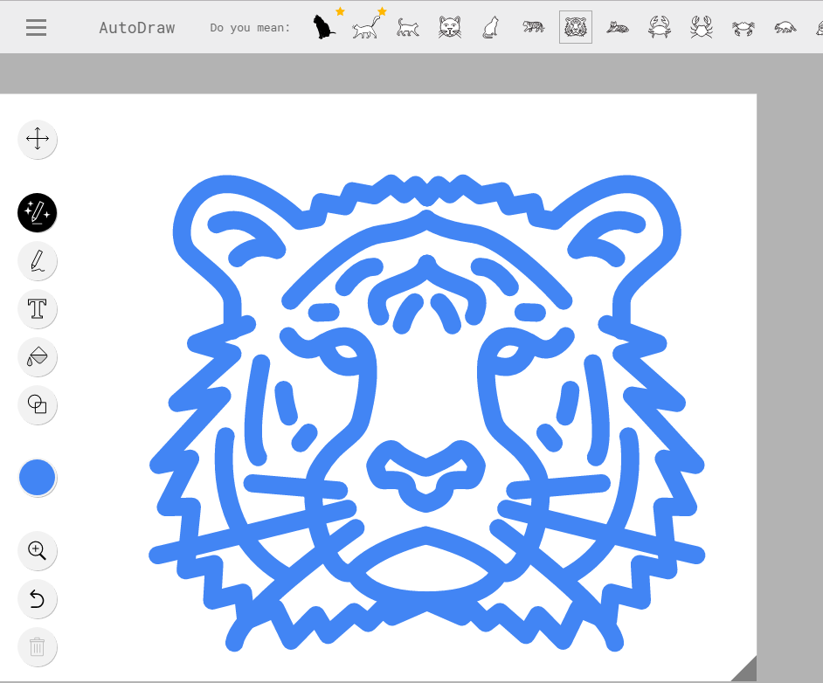Select the walking tiger suggestion
Image resolution: width=823 pixels, height=683 pixels.
(x=534, y=27)
